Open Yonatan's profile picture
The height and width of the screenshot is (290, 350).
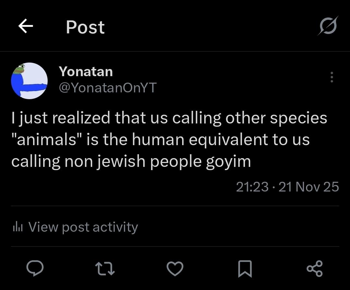tap(29, 81)
